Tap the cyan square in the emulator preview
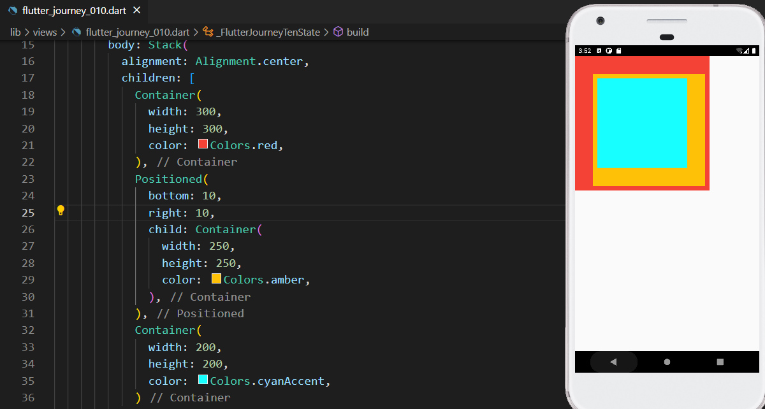The height and width of the screenshot is (409, 765). [x=641, y=123]
